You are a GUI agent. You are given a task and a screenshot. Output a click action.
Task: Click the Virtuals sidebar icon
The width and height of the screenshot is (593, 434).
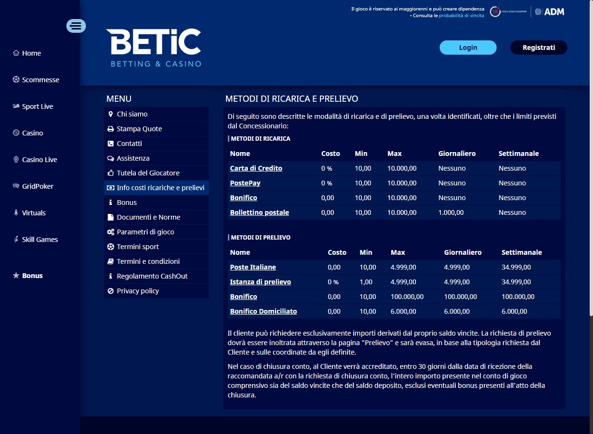[x=16, y=213]
